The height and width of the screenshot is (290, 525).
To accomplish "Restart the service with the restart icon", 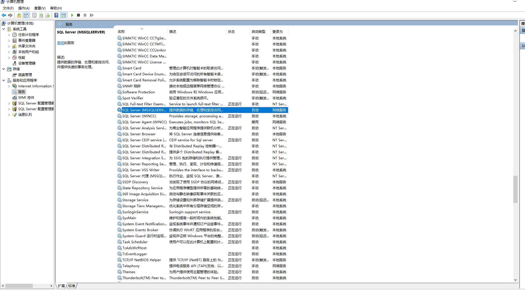I will tap(92, 15).
